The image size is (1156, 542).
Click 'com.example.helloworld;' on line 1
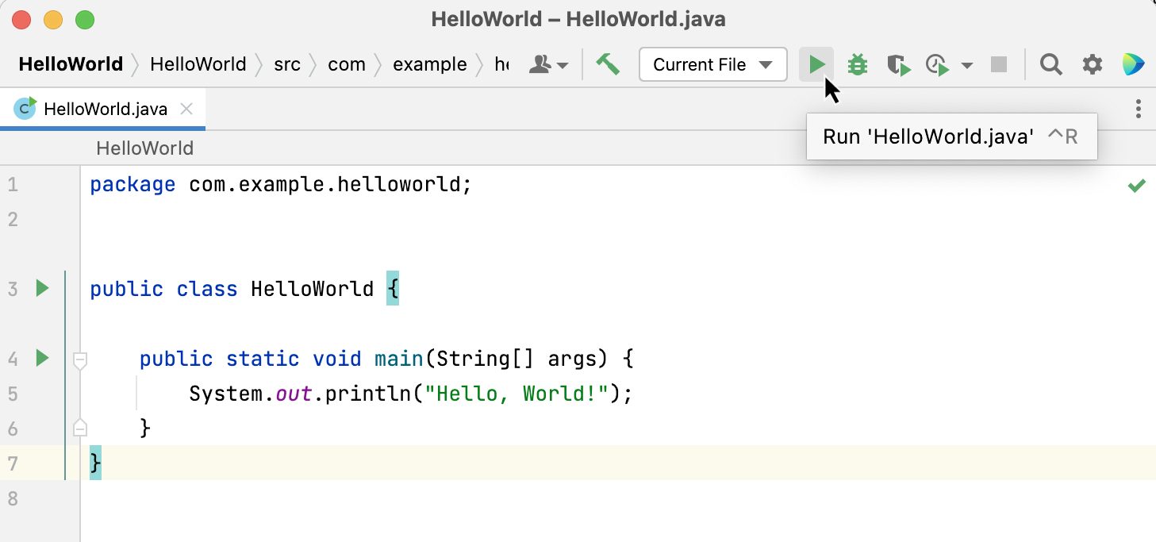[x=330, y=185]
